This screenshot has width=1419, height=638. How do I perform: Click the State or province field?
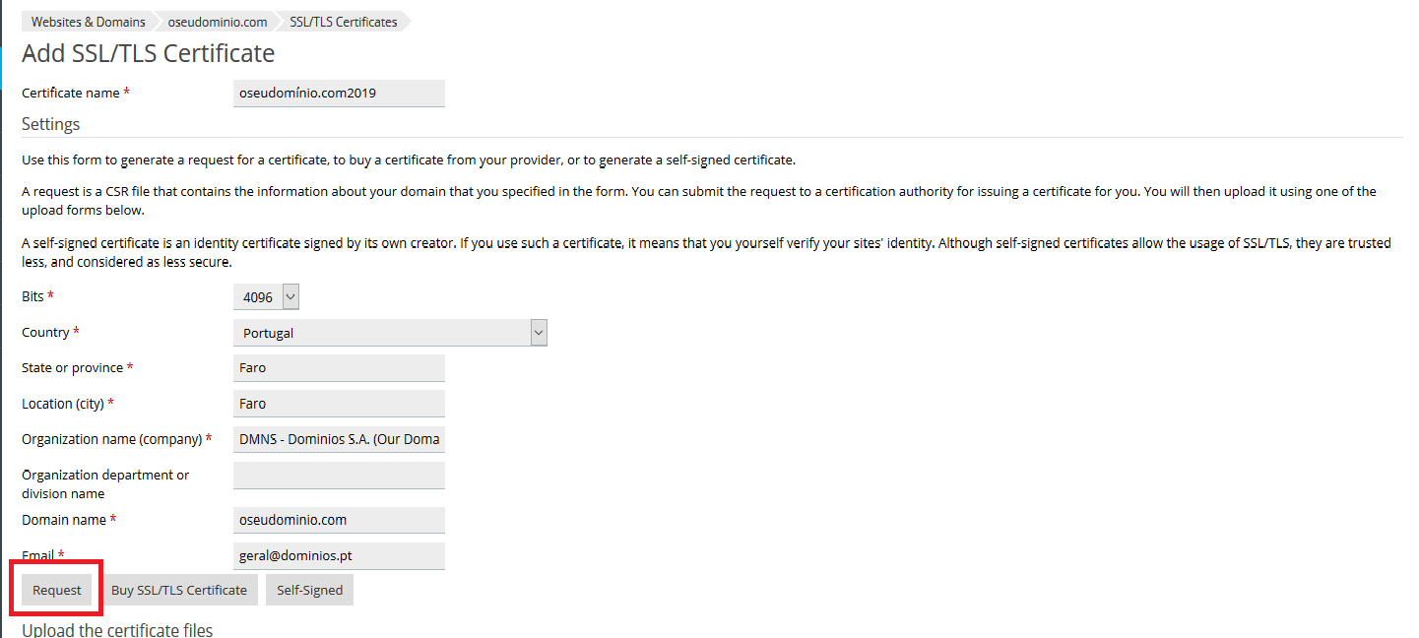tap(339, 368)
